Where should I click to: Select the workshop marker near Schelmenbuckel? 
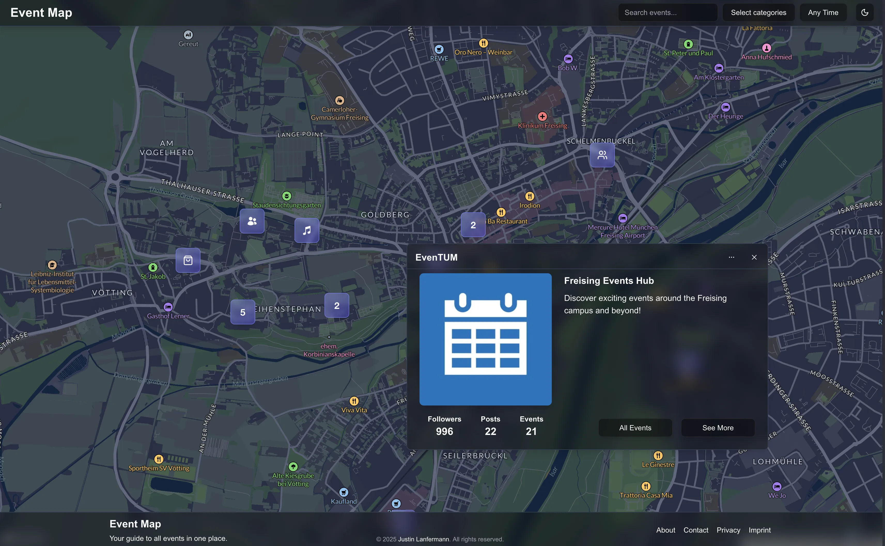click(602, 155)
